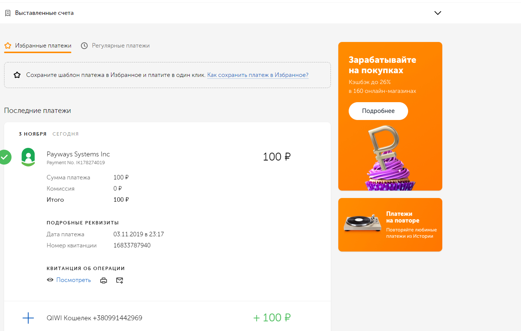Click the clock icon for regular payments
The image size is (521, 331).
click(84, 46)
